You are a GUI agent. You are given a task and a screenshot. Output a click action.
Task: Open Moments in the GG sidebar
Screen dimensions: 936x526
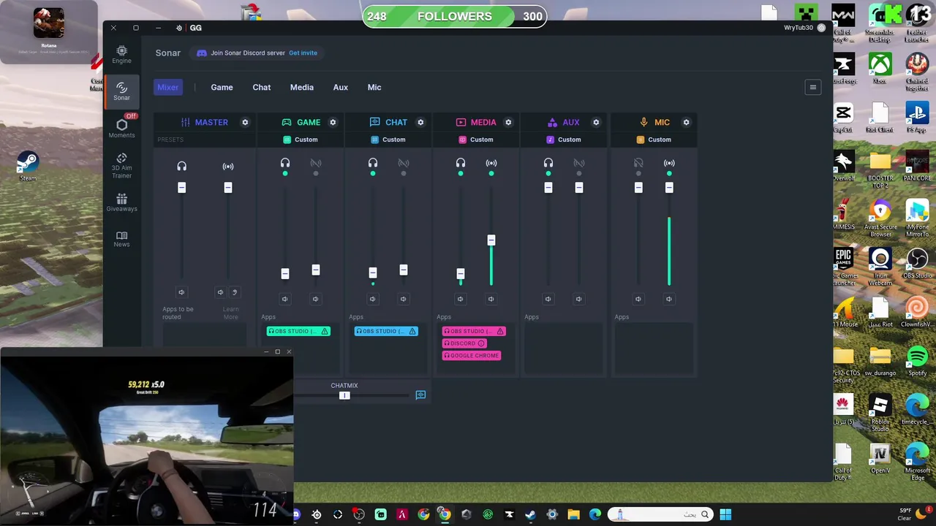click(x=121, y=129)
